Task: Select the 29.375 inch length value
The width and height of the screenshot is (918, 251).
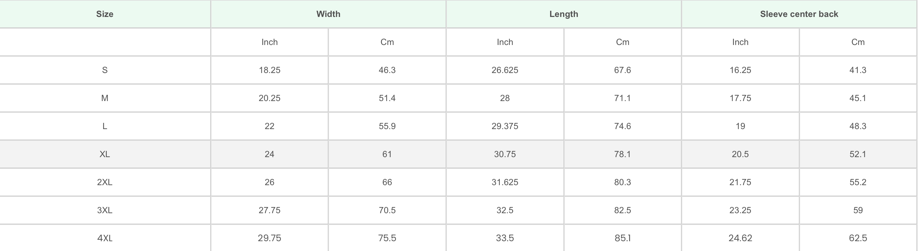Action: coord(505,126)
